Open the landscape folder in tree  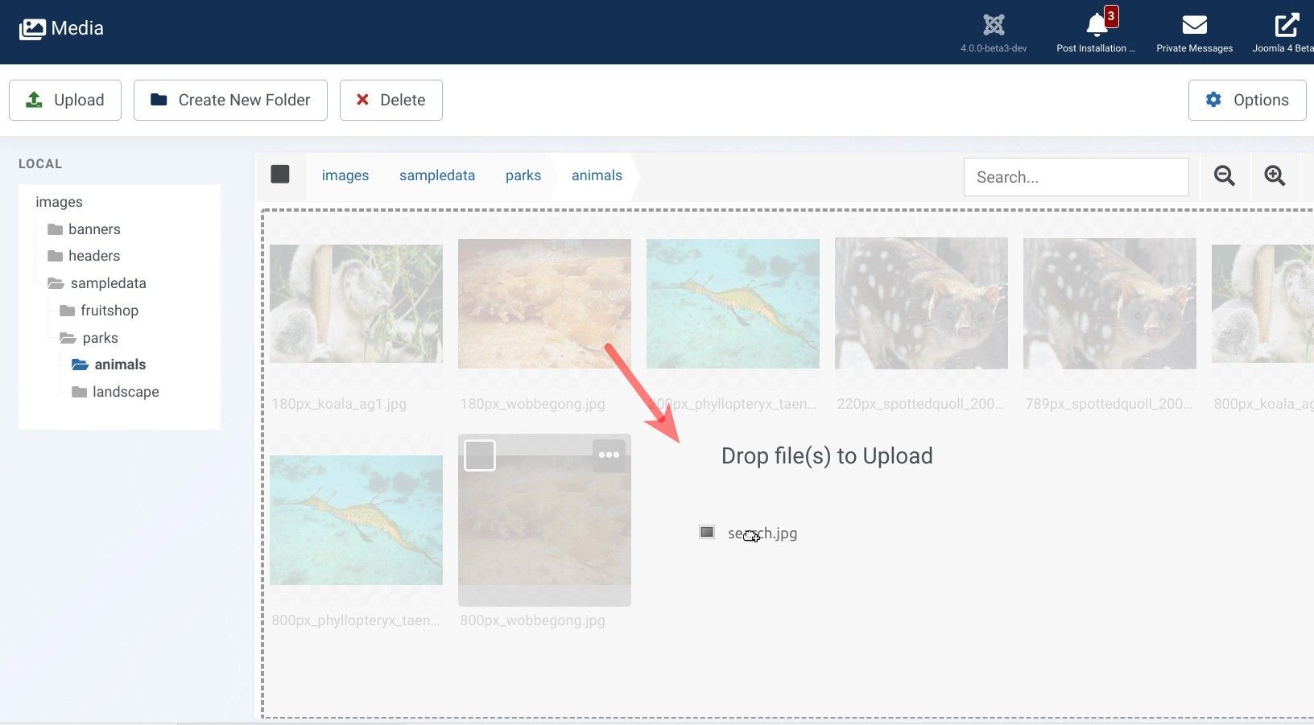click(x=125, y=392)
